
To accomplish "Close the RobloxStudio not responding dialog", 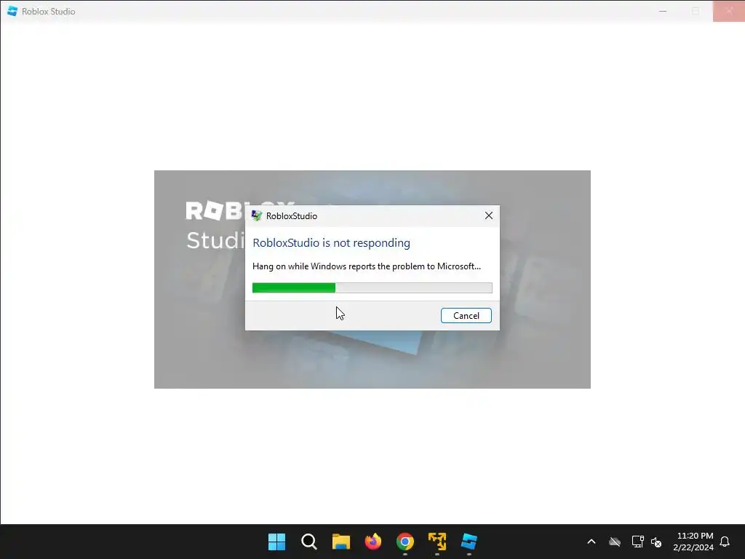I will pos(488,215).
